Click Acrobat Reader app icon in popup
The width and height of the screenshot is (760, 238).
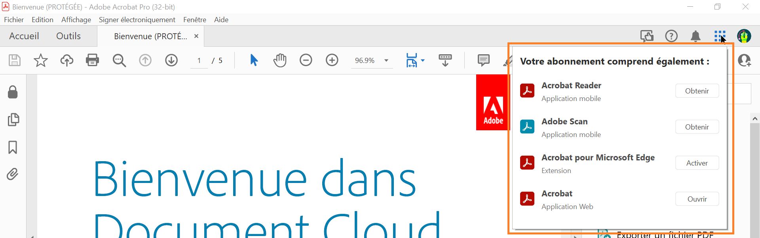pyautogui.click(x=527, y=91)
